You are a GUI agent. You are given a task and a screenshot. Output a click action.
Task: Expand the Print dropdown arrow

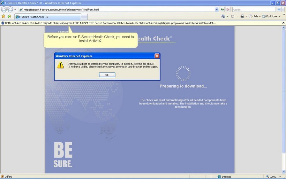[247, 16]
